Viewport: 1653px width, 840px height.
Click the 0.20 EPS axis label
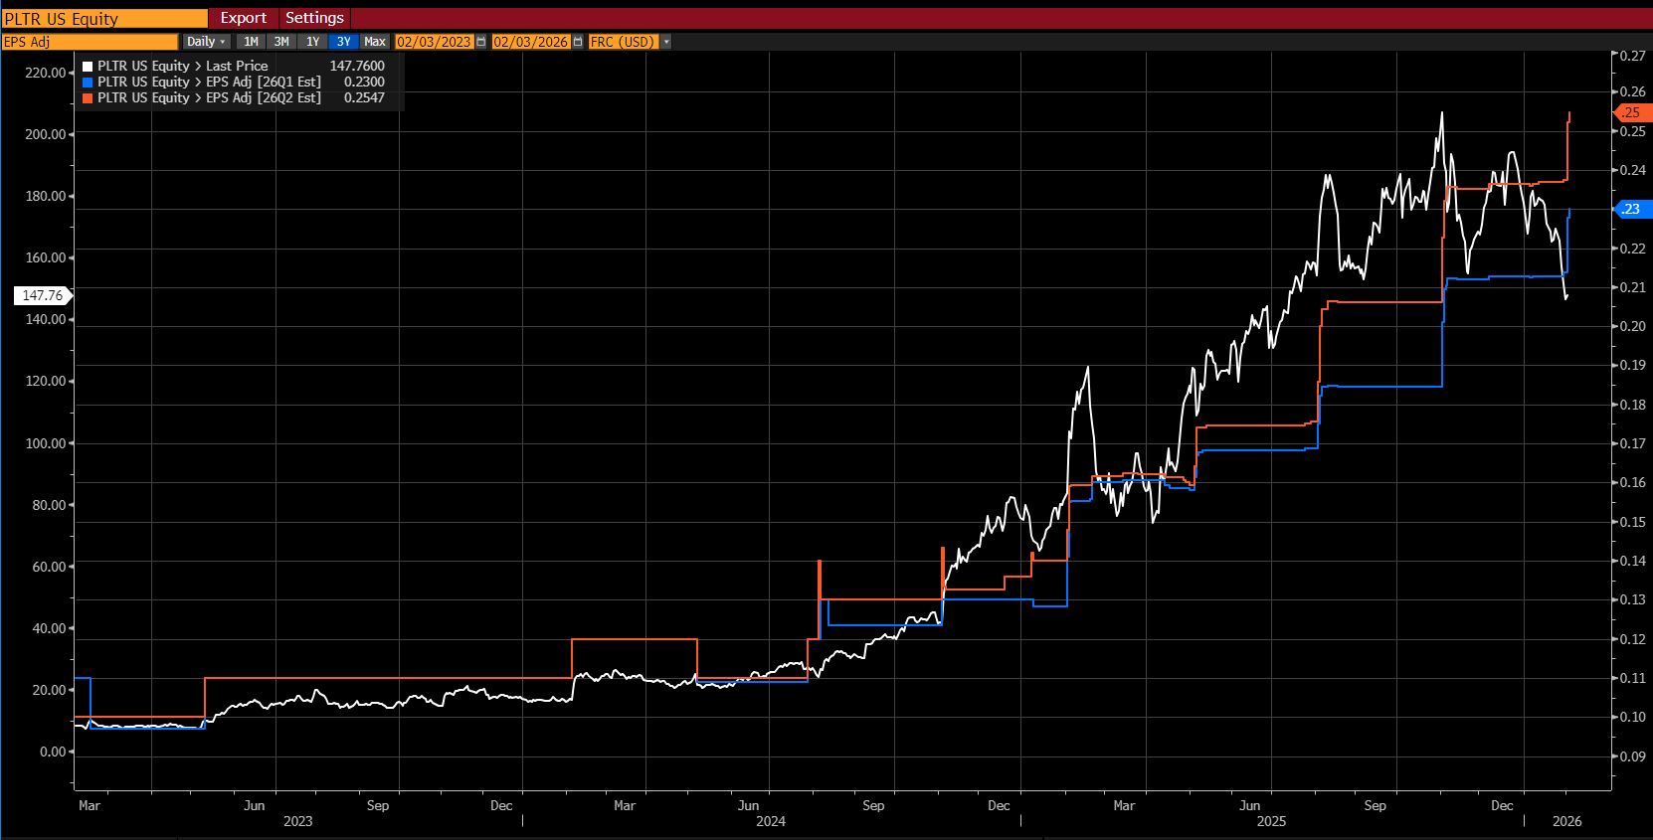(x=1632, y=326)
